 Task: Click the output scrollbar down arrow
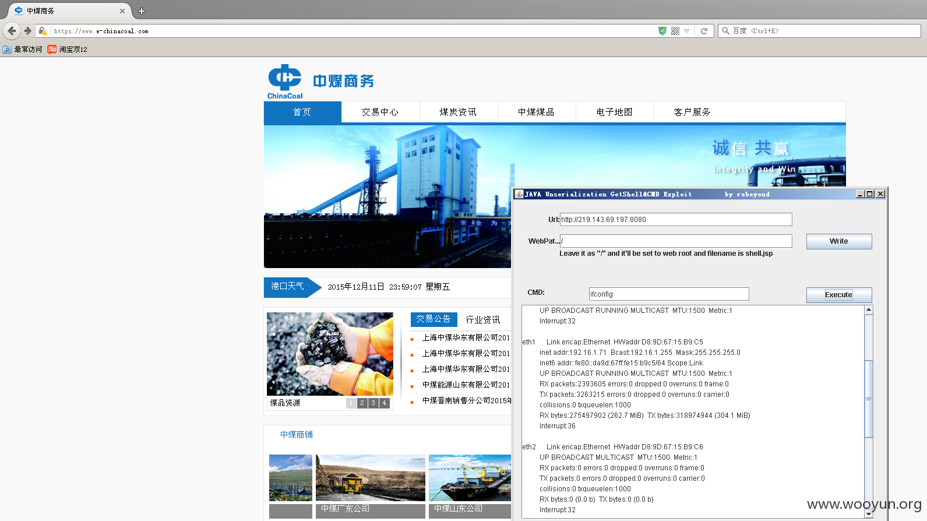pyautogui.click(x=869, y=513)
